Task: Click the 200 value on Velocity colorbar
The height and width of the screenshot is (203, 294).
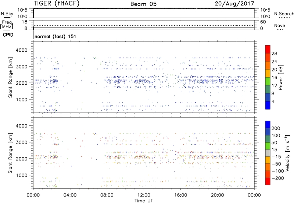Action: point(276,128)
